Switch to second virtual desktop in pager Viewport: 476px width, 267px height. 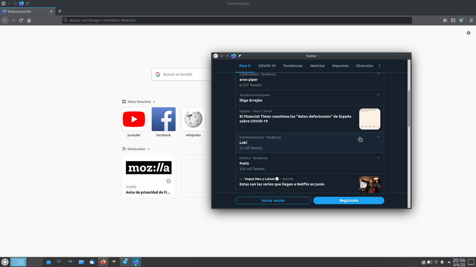click(x=35, y=262)
